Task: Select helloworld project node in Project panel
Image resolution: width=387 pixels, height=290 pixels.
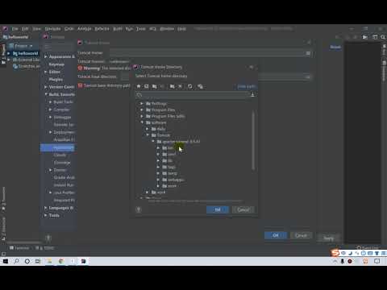Action: tap(26, 53)
